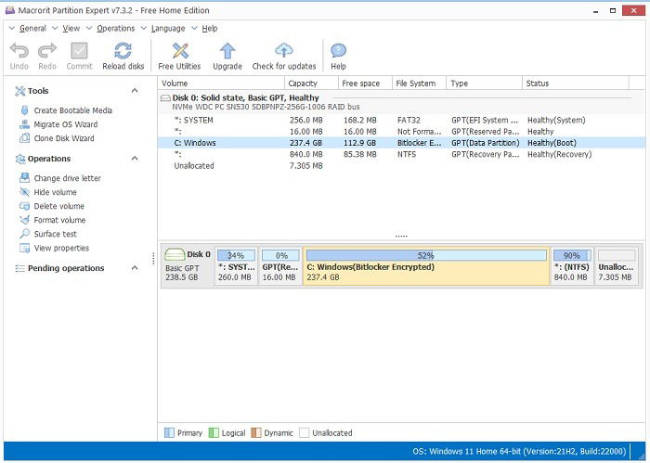Click the disk icon beside Disk 0 header row

tap(165, 98)
